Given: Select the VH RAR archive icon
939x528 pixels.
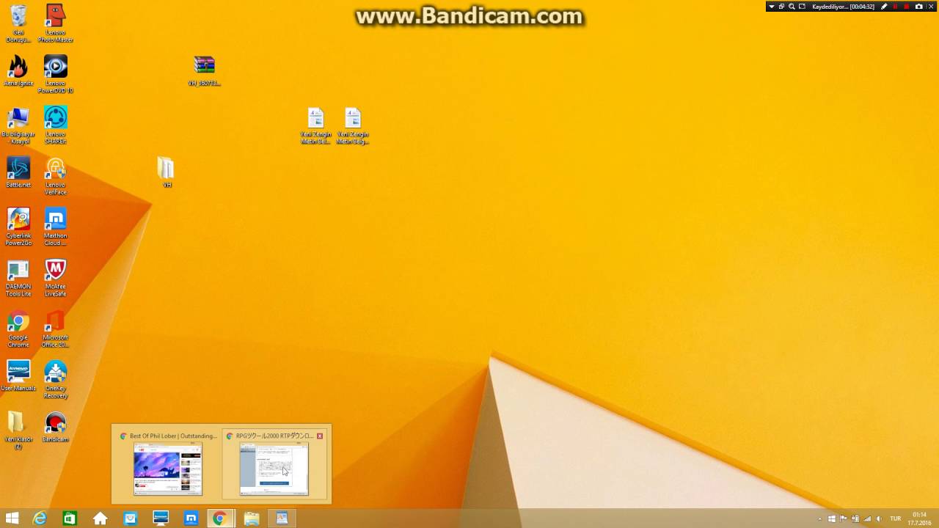Looking at the screenshot, I should (204, 70).
